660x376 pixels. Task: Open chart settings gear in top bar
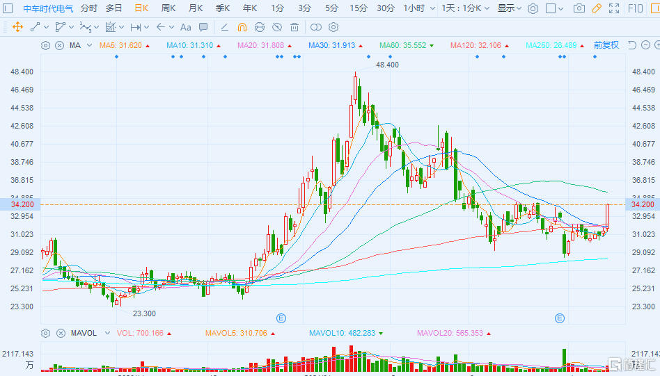[x=533, y=8]
